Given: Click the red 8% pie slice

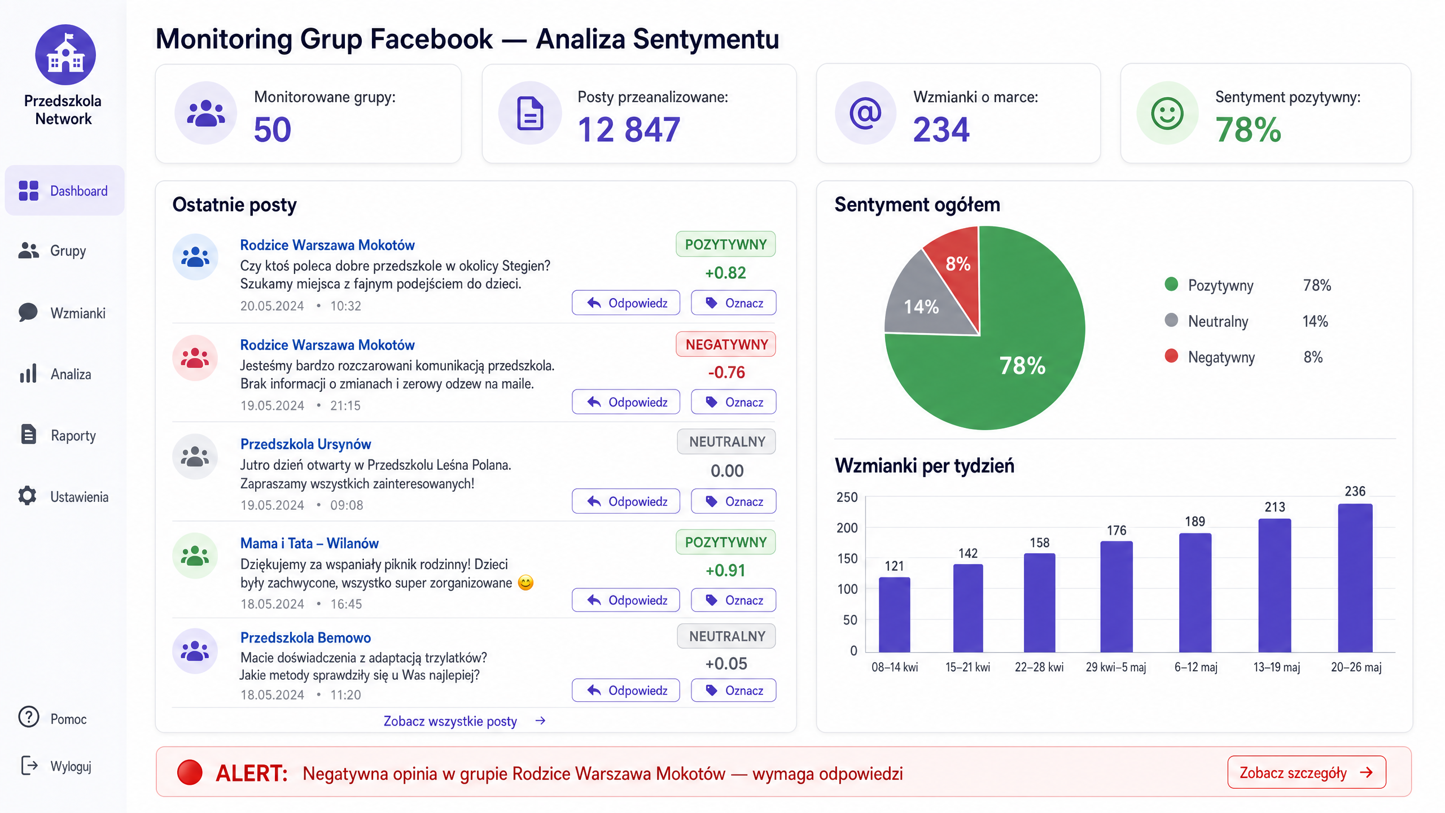Looking at the screenshot, I should 958,263.
